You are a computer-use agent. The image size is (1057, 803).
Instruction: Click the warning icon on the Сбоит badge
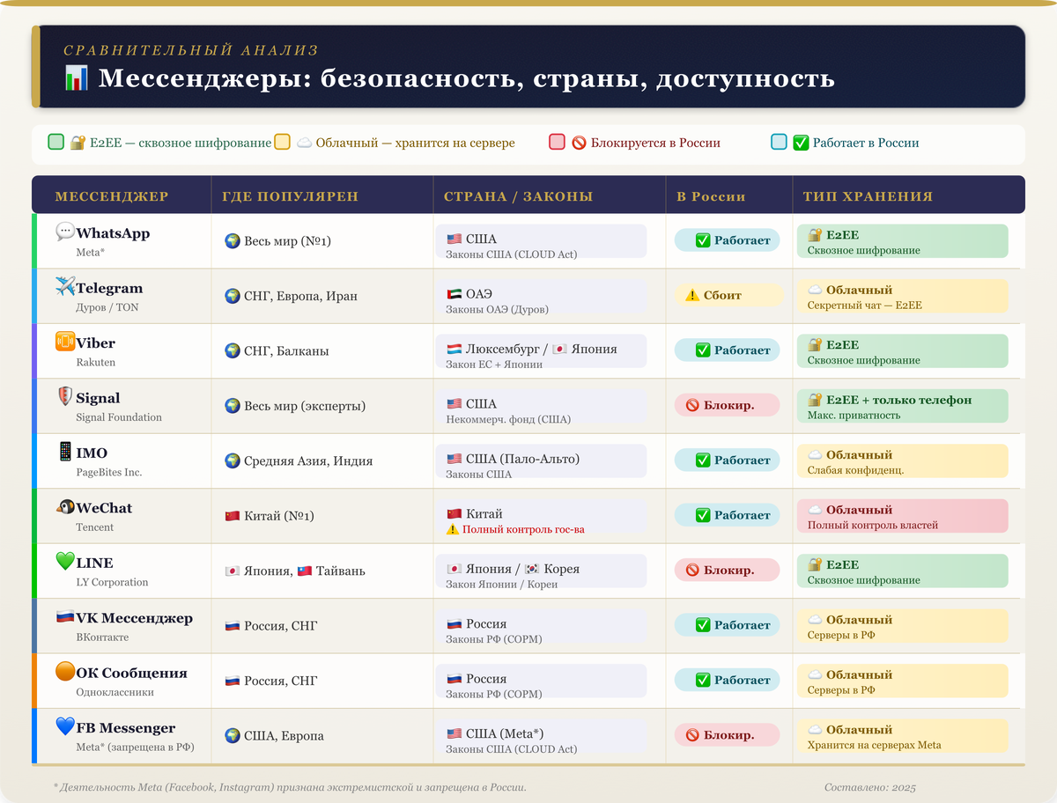coord(692,296)
